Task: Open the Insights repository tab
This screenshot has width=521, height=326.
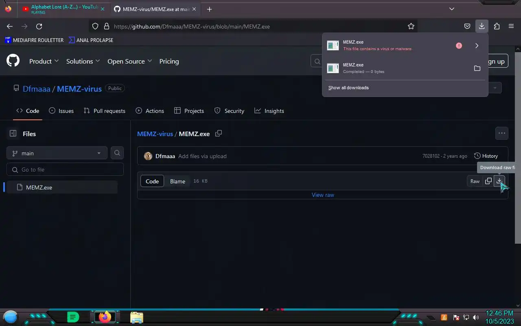Action: click(269, 111)
